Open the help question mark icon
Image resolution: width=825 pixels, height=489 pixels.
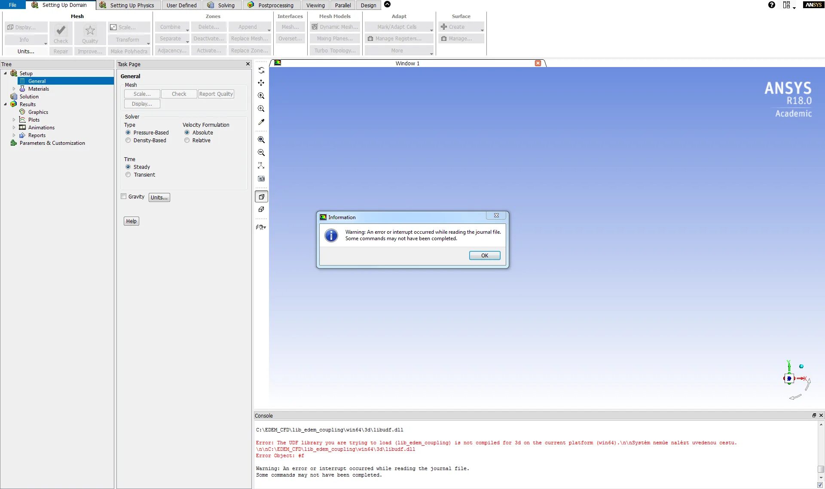click(x=771, y=5)
